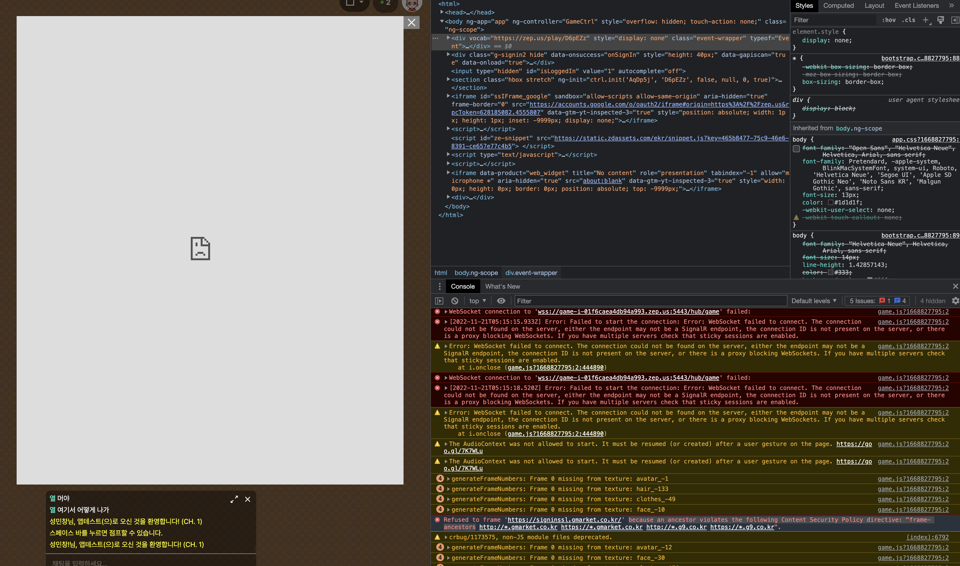Toggle the .cls element classes panel
The height and width of the screenshot is (566, 960).
click(x=908, y=20)
